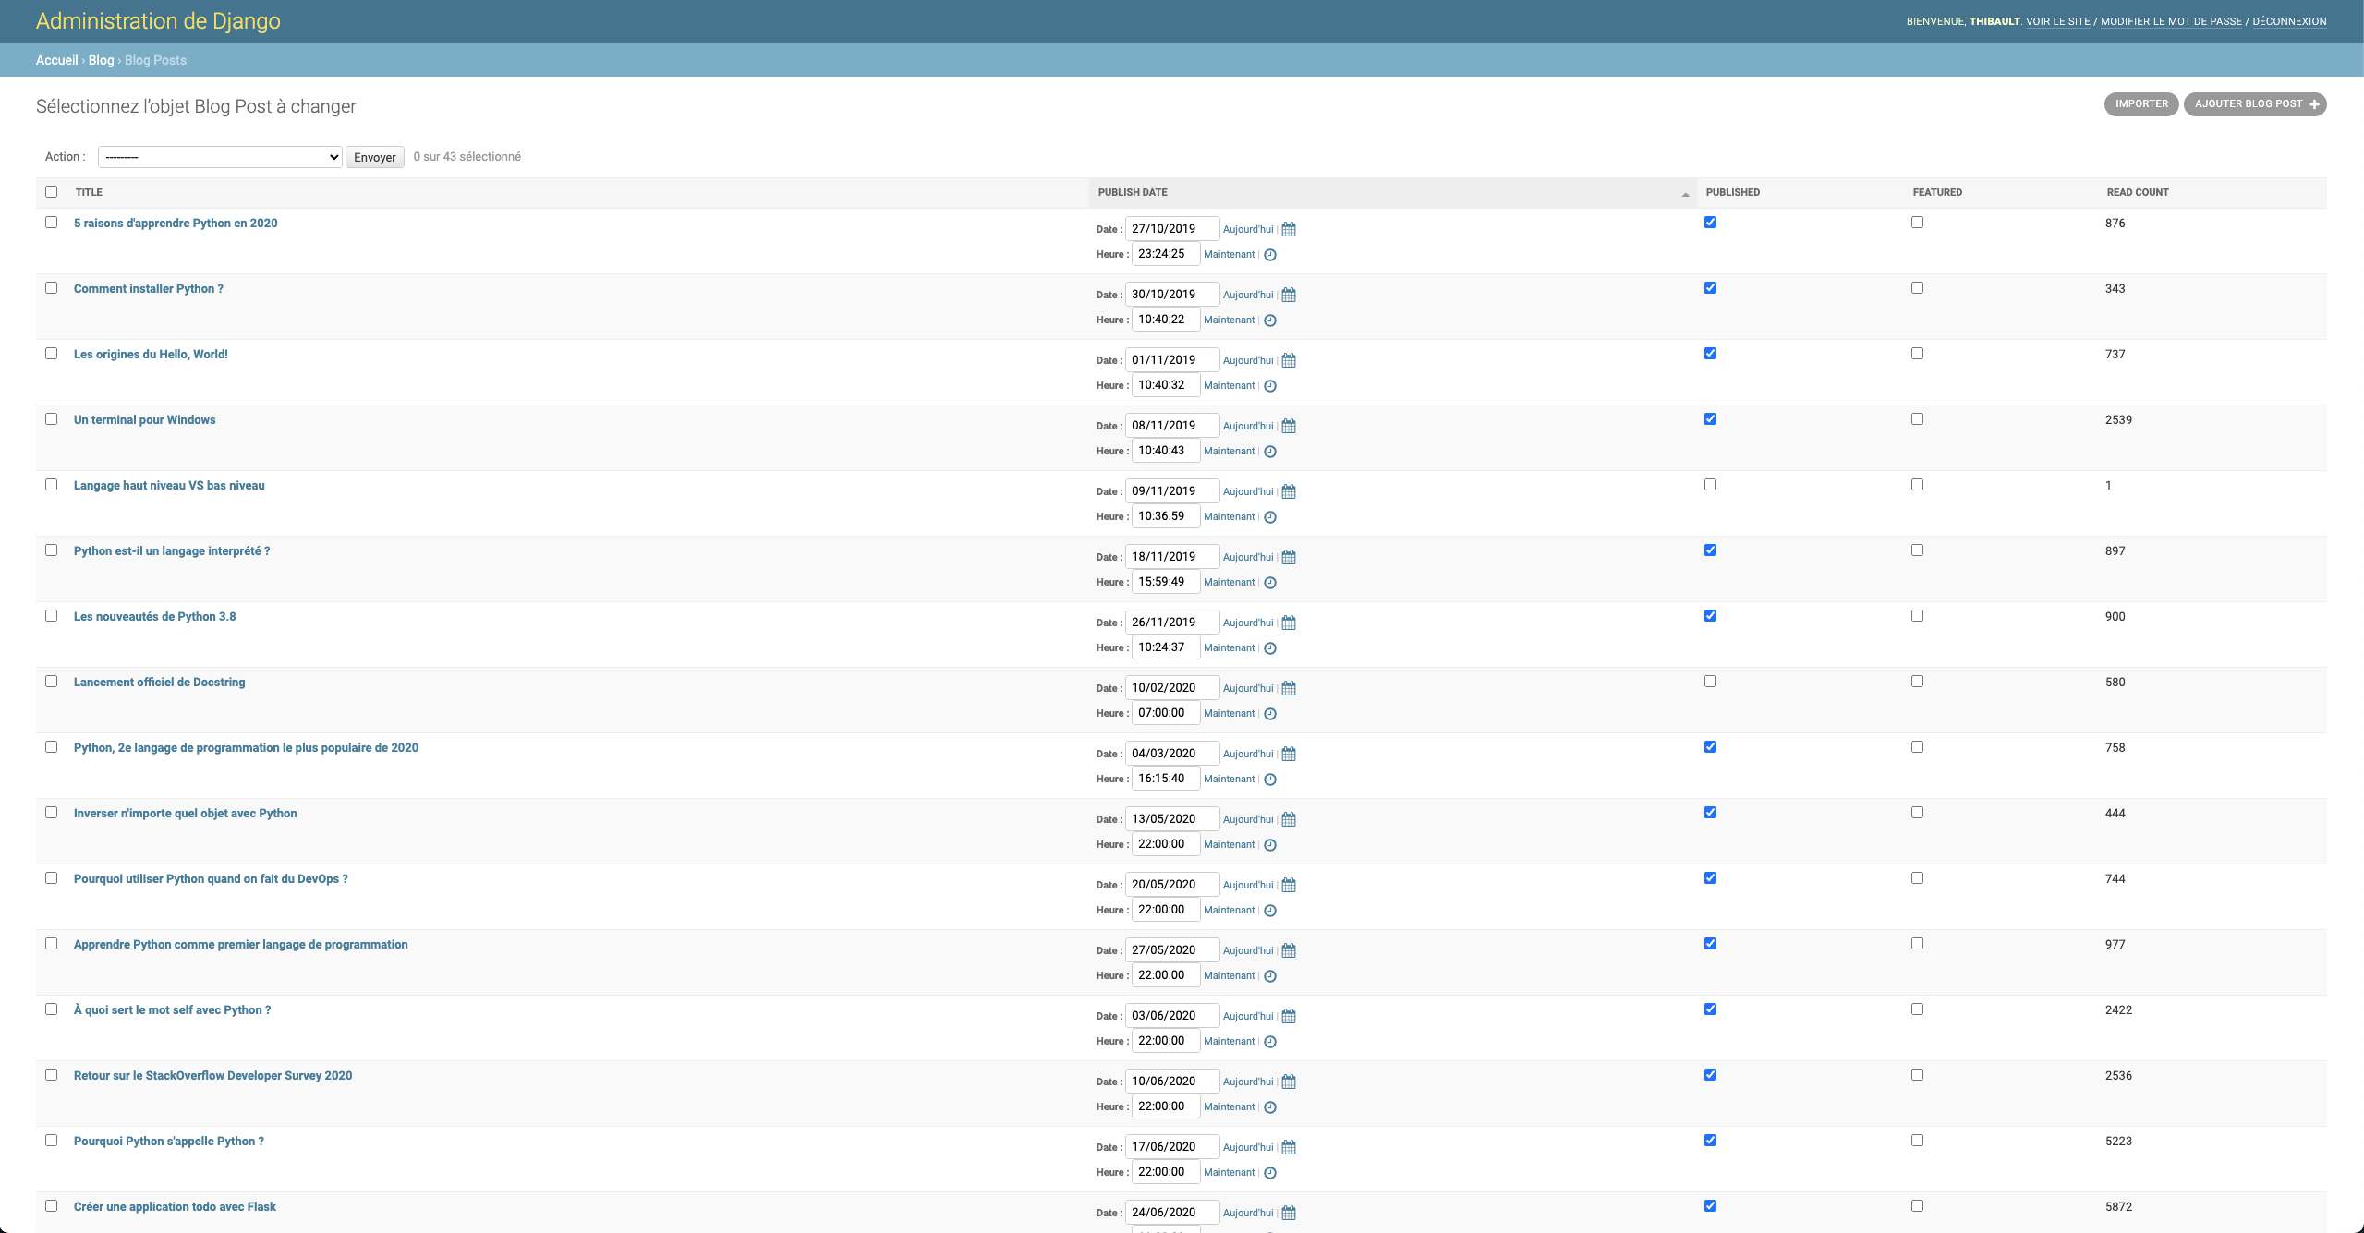2364x1233 pixels.
Task: Open calendar icon for 10/02/2020 date
Action: [x=1289, y=688]
